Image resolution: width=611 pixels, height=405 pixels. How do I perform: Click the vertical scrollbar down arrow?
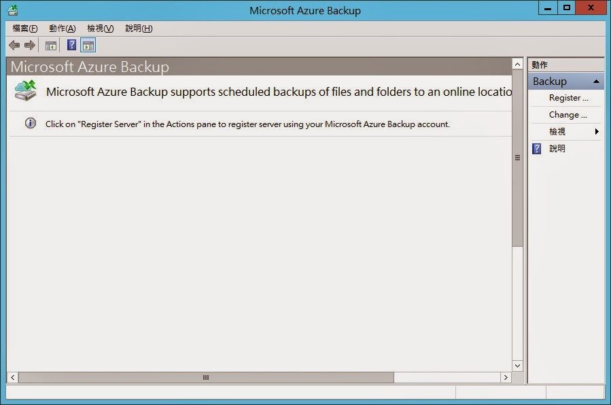pos(517,366)
